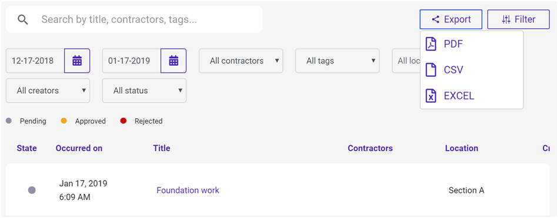This screenshot has height=218, width=558.
Task: Sort by the Occurred on column header
Action: coord(79,148)
